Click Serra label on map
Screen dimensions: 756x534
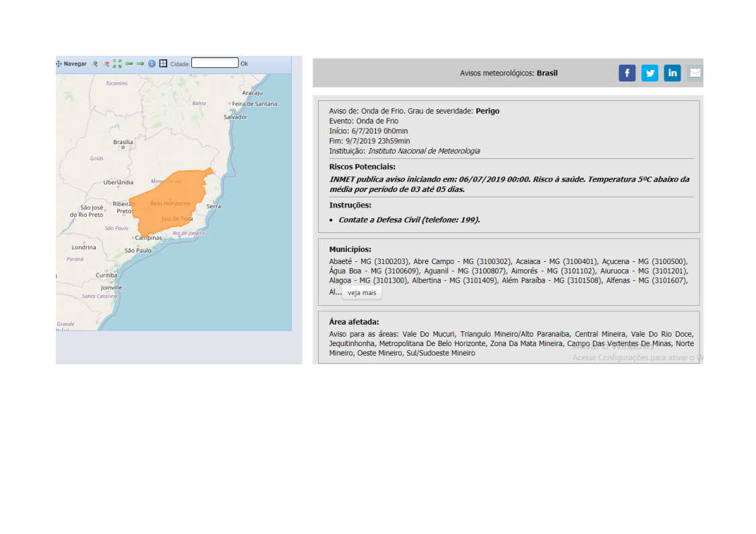214,206
